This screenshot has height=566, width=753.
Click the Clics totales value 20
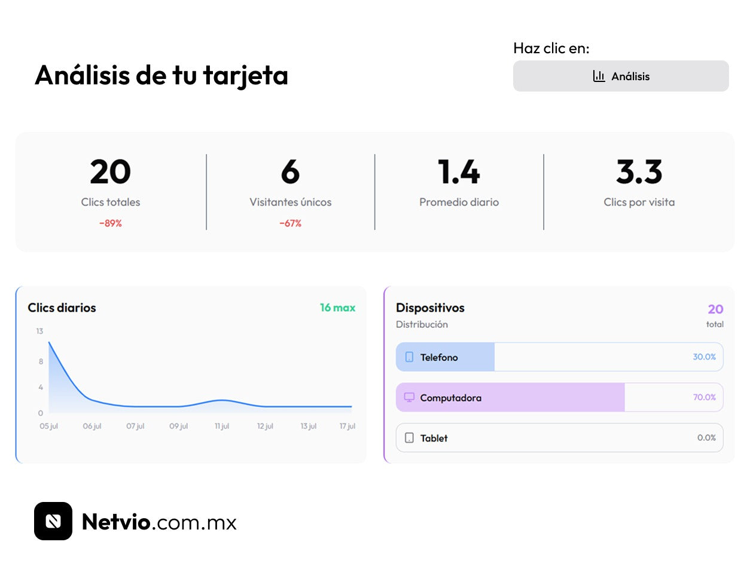(x=111, y=172)
